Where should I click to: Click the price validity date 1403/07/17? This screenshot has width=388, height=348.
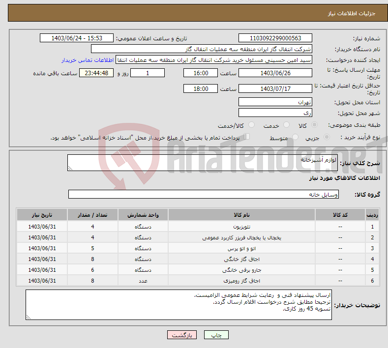pos(275,88)
